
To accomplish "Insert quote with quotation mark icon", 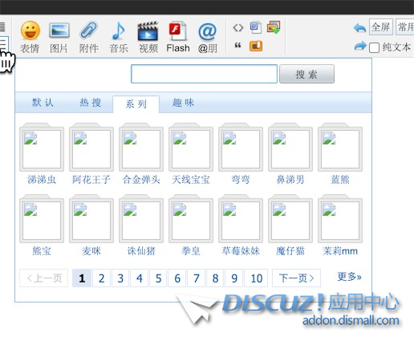I will point(237,45).
